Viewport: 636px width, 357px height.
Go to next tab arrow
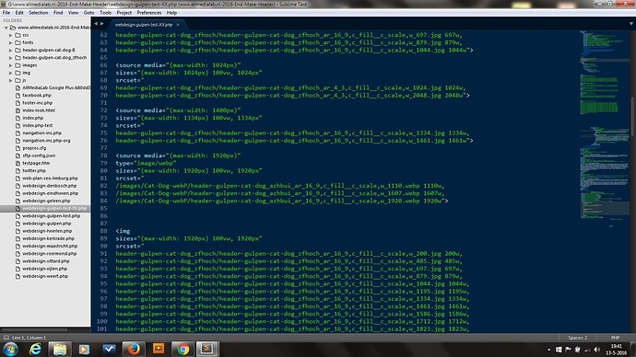[x=101, y=24]
